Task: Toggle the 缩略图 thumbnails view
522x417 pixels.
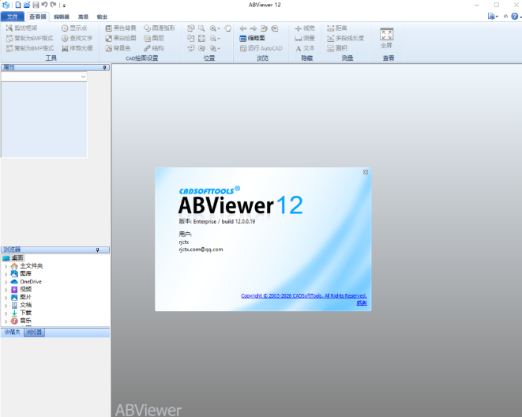Action: tap(253, 38)
